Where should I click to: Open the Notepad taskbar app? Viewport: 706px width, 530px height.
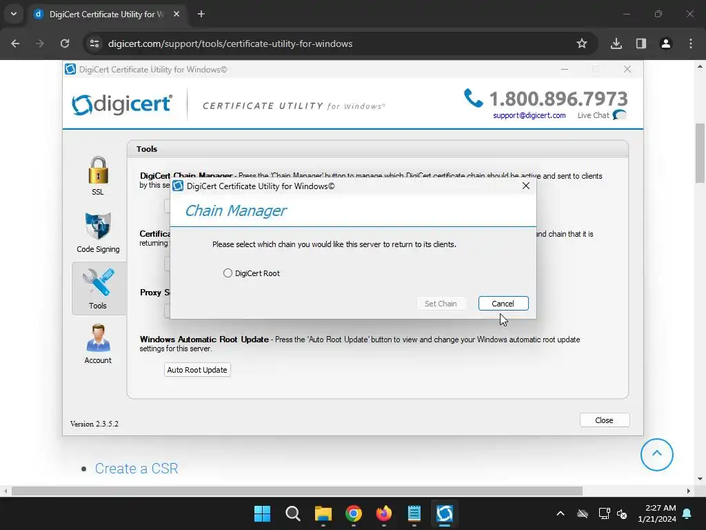point(414,513)
